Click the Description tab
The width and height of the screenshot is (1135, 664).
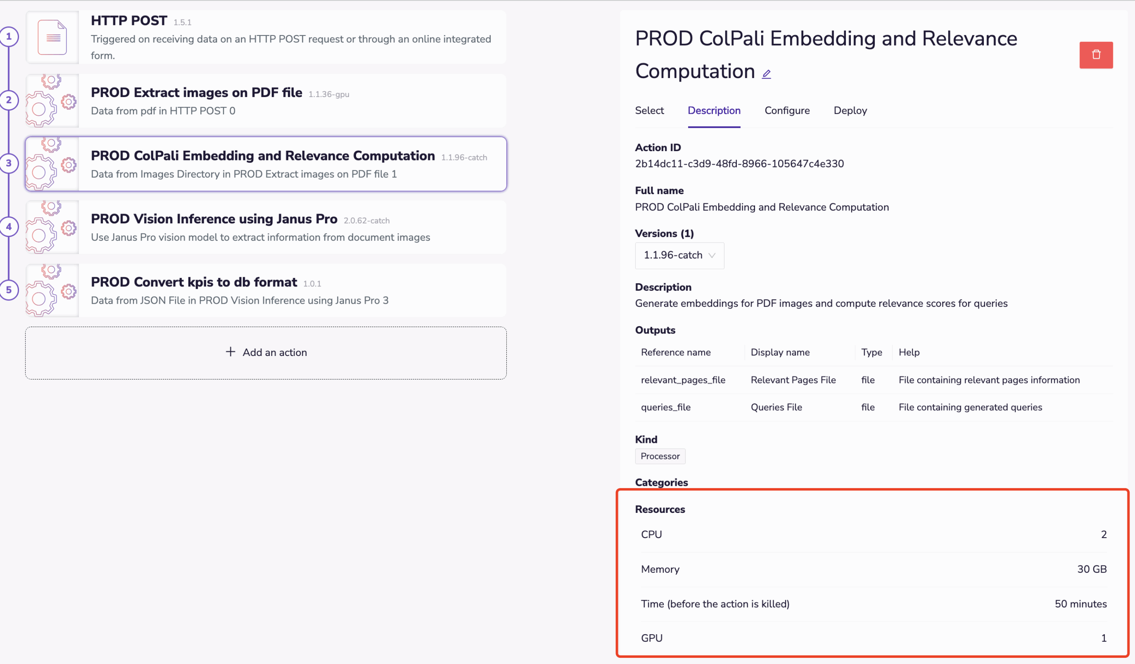pyautogui.click(x=714, y=111)
